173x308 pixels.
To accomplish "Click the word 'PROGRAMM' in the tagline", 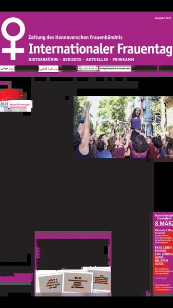I will (x=123, y=59).
